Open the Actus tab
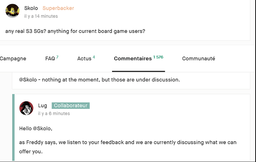Image resolution: width=256 pixels, height=162 pixels. coord(84,58)
